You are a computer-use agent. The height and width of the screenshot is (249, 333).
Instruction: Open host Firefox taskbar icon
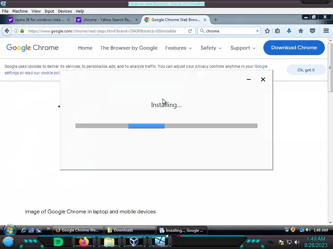[x=84, y=242]
